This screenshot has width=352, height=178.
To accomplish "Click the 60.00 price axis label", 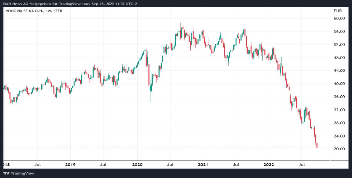I will [x=339, y=19].
